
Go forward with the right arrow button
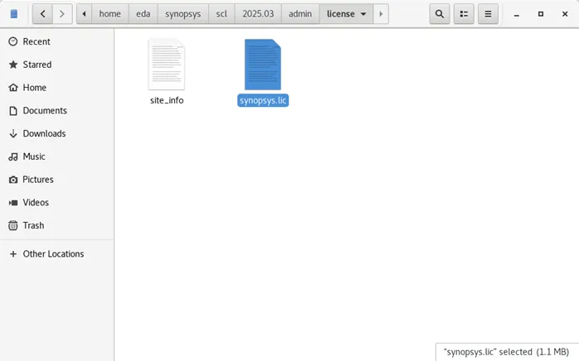coord(62,14)
